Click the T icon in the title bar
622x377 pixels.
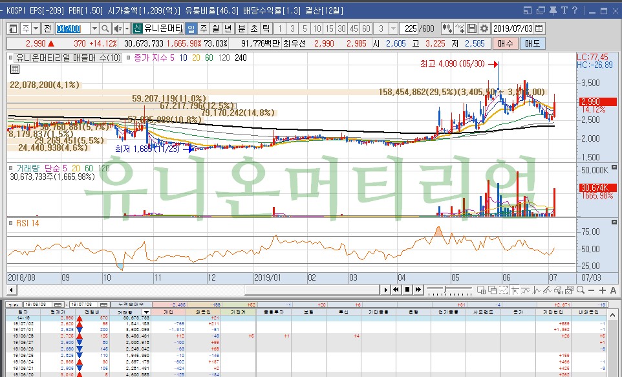tap(564, 10)
